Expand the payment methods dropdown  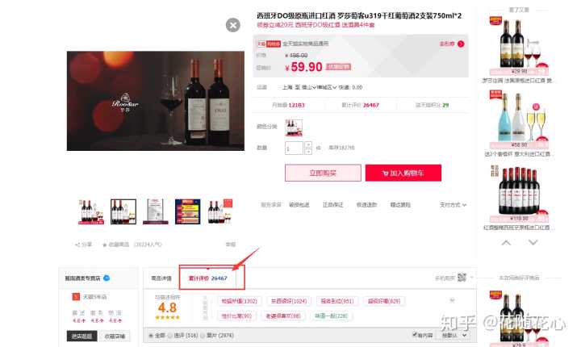coord(453,205)
